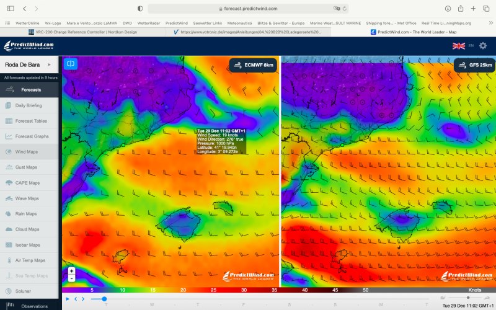The height and width of the screenshot is (310, 496).
Task: Click the UK flag language selector
Action: pos(459,46)
